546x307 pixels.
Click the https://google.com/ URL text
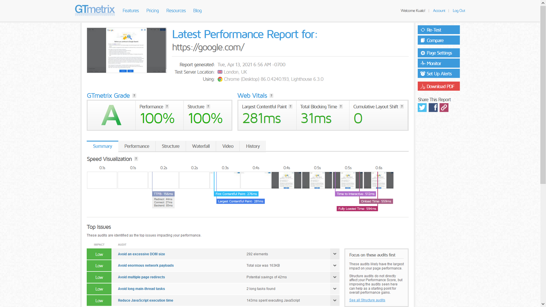[x=208, y=47]
